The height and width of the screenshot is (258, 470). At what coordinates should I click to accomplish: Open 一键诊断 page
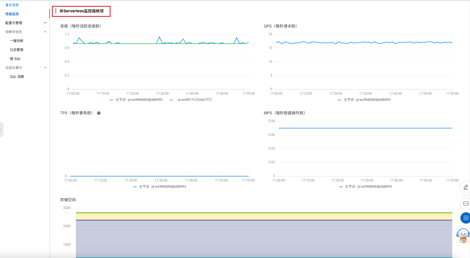coord(17,41)
